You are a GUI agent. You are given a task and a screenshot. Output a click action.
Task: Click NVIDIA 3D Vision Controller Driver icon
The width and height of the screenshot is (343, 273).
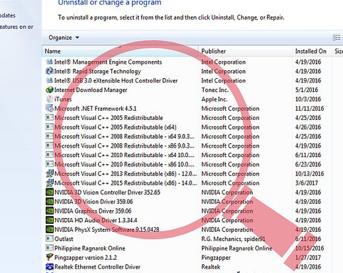(50, 192)
